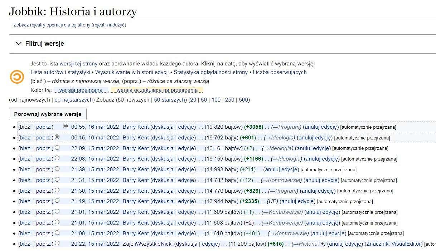This screenshot has height=251, width=436.
Task: Click bież. link in the 00:55 row
Action: (25, 127)
